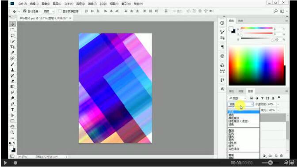Toggle Quick Mask mode at toolbox bottom
The height and width of the screenshot is (167, 297).
tap(12, 156)
